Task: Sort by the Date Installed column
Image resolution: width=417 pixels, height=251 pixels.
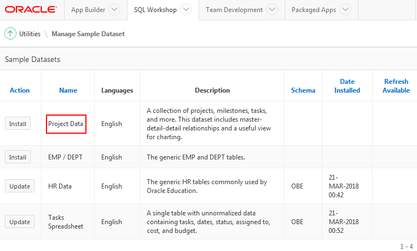Action: [347, 86]
